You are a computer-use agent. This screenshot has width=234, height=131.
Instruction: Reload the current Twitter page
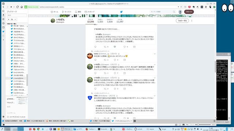(18, 7)
